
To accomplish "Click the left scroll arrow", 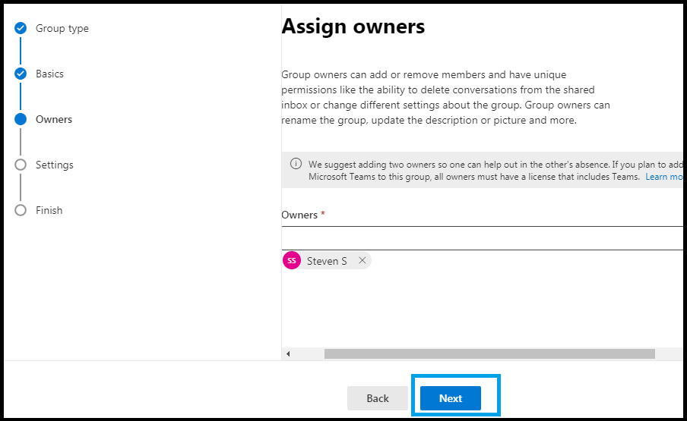I will click(x=288, y=353).
